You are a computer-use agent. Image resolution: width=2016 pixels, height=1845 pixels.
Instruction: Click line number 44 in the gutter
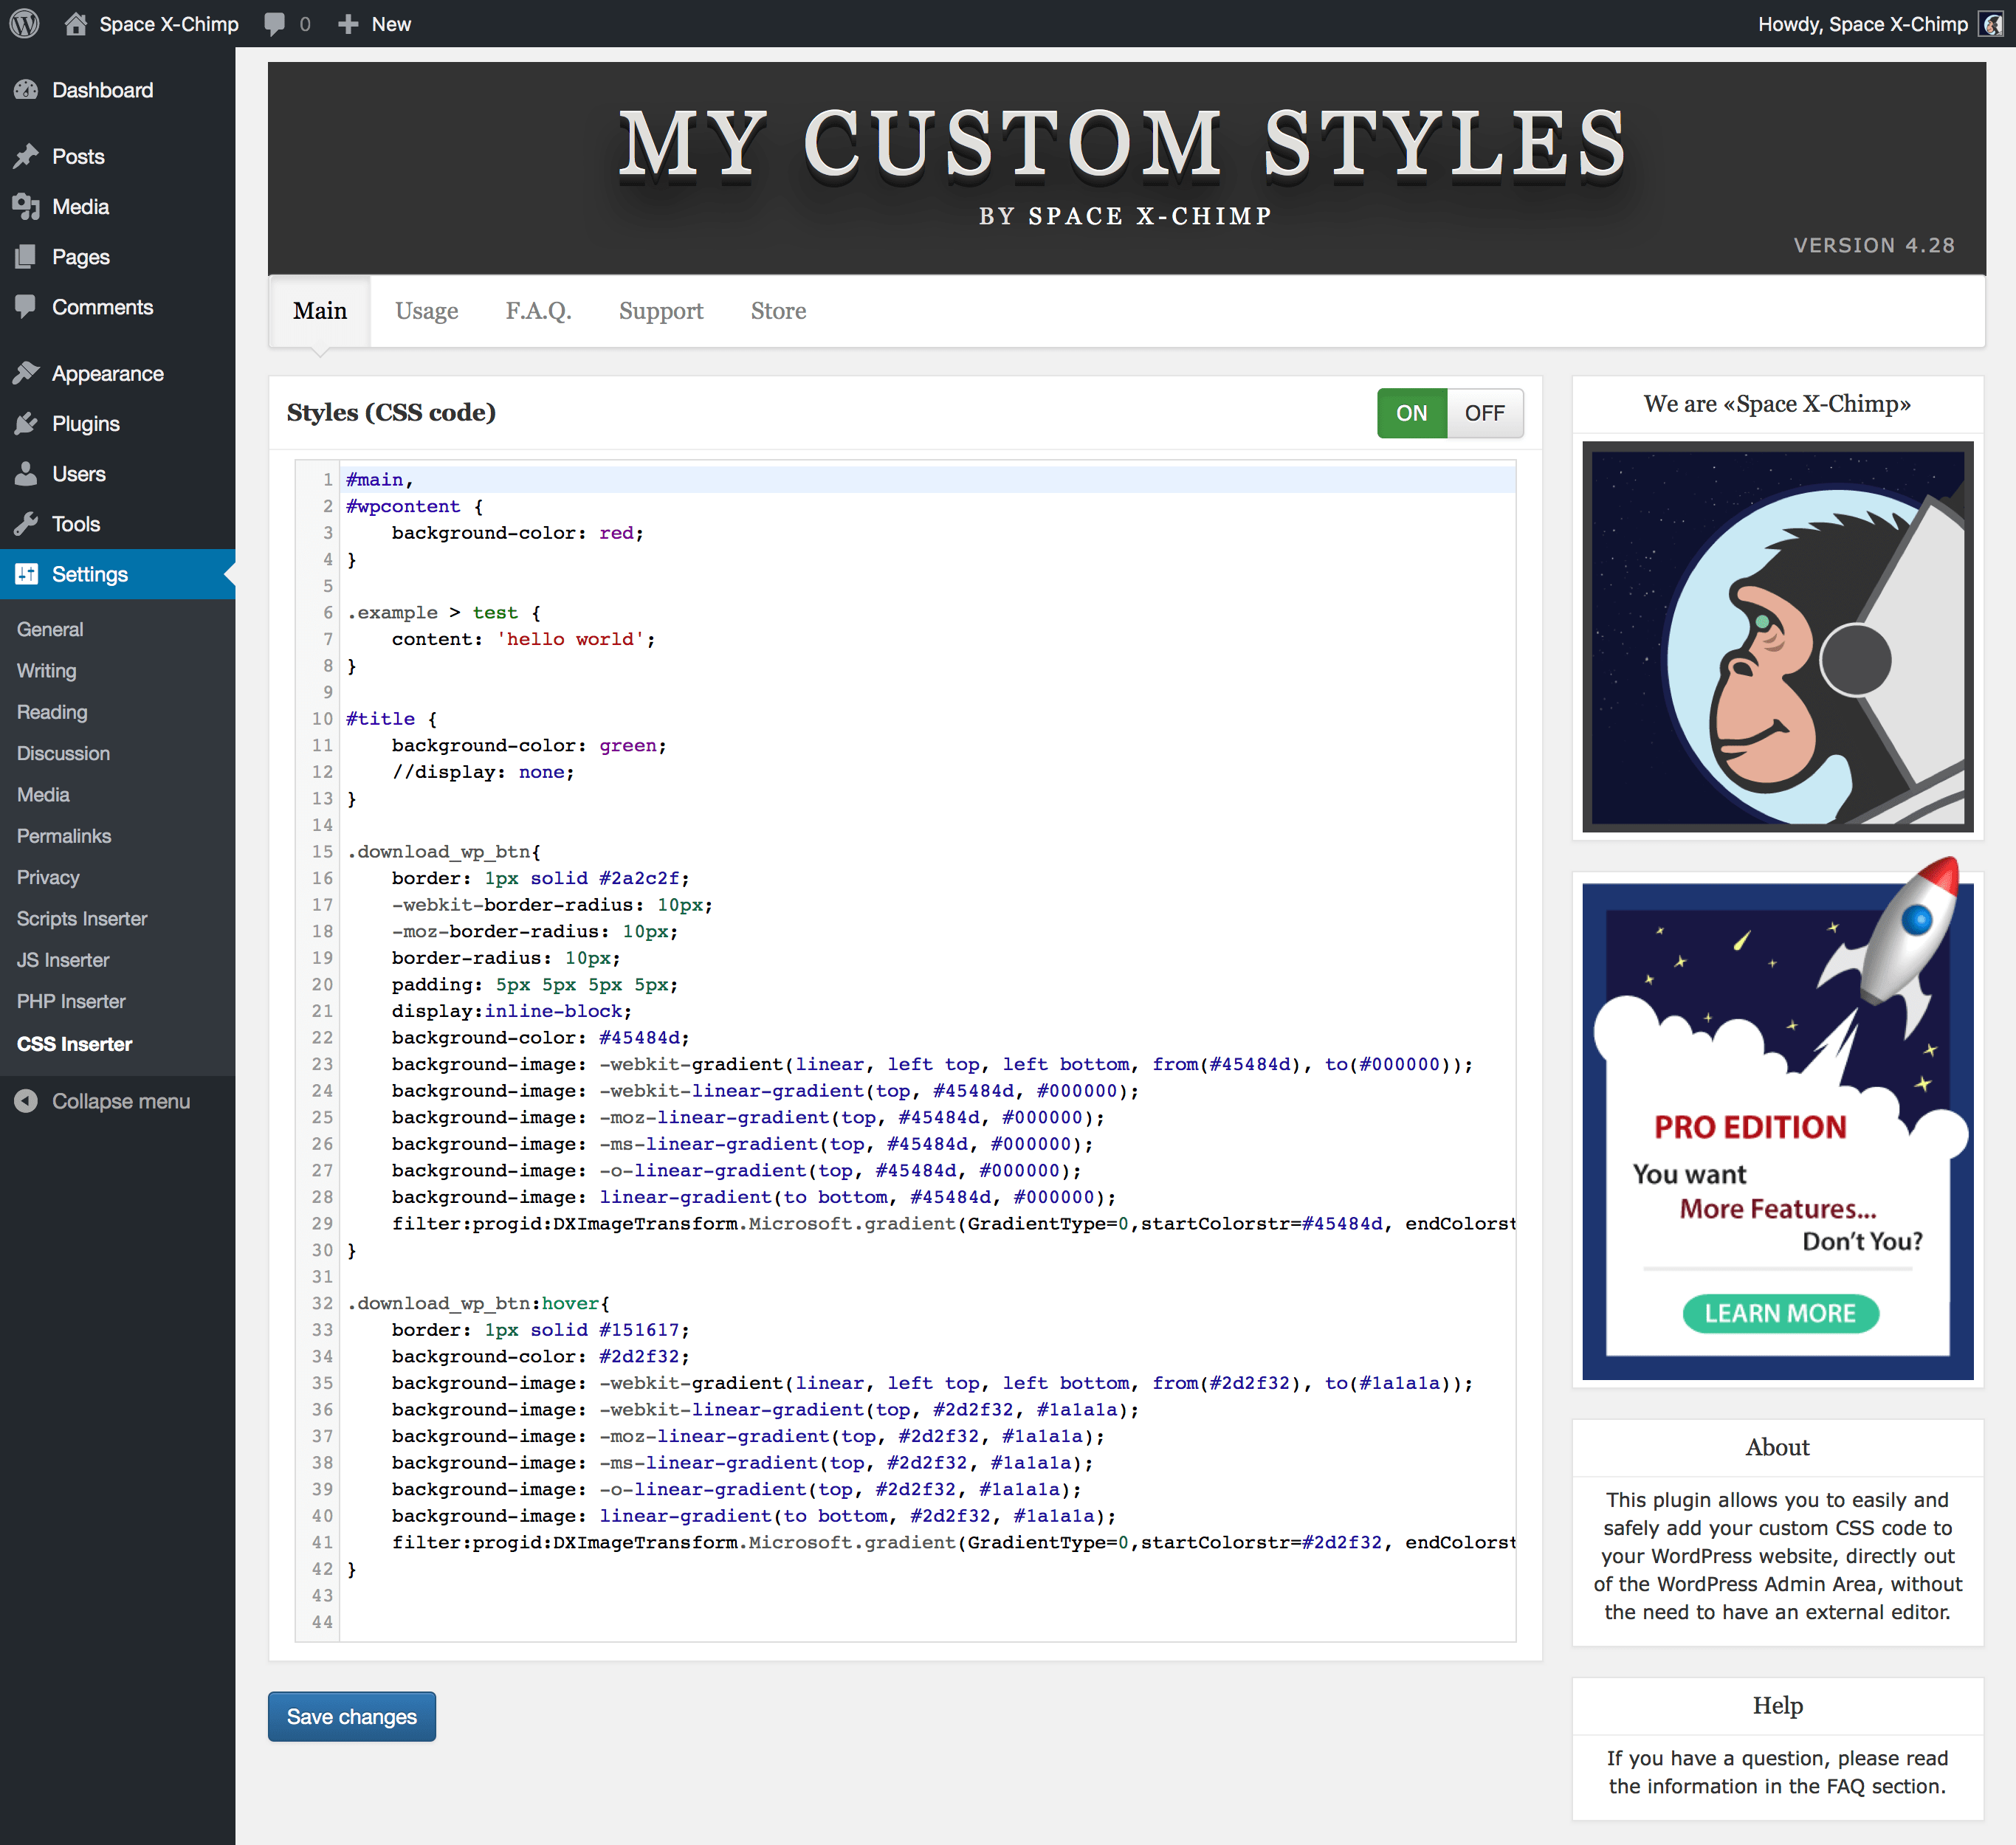pos(322,1622)
